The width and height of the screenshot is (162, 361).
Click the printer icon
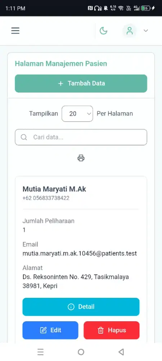point(81,158)
